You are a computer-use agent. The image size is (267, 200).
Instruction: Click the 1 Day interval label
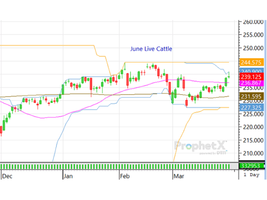[x=251, y=175]
